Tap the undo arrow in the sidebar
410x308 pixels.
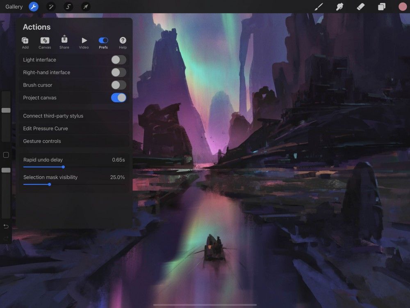pyautogui.click(x=6, y=226)
